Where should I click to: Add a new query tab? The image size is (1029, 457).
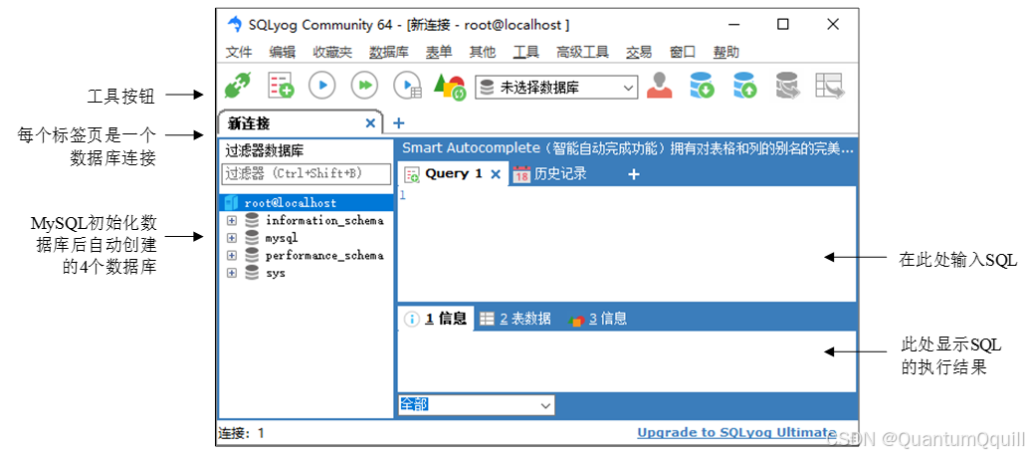click(633, 174)
